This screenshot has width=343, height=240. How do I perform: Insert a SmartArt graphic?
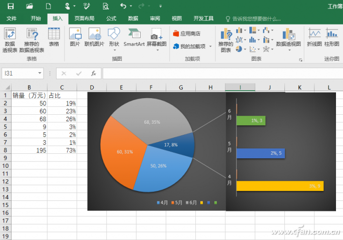tap(134, 37)
